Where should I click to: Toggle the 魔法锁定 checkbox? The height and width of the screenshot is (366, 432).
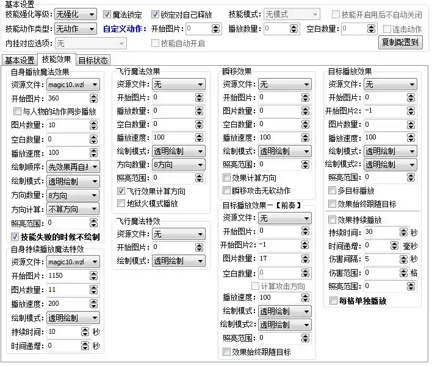coord(107,14)
